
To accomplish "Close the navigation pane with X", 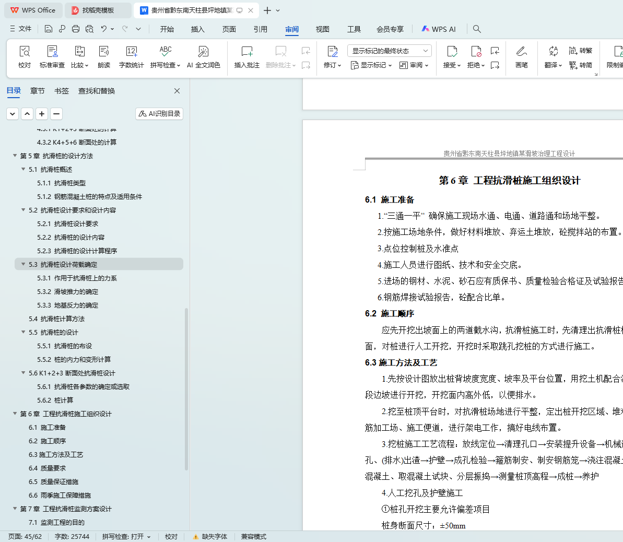I will [x=177, y=91].
